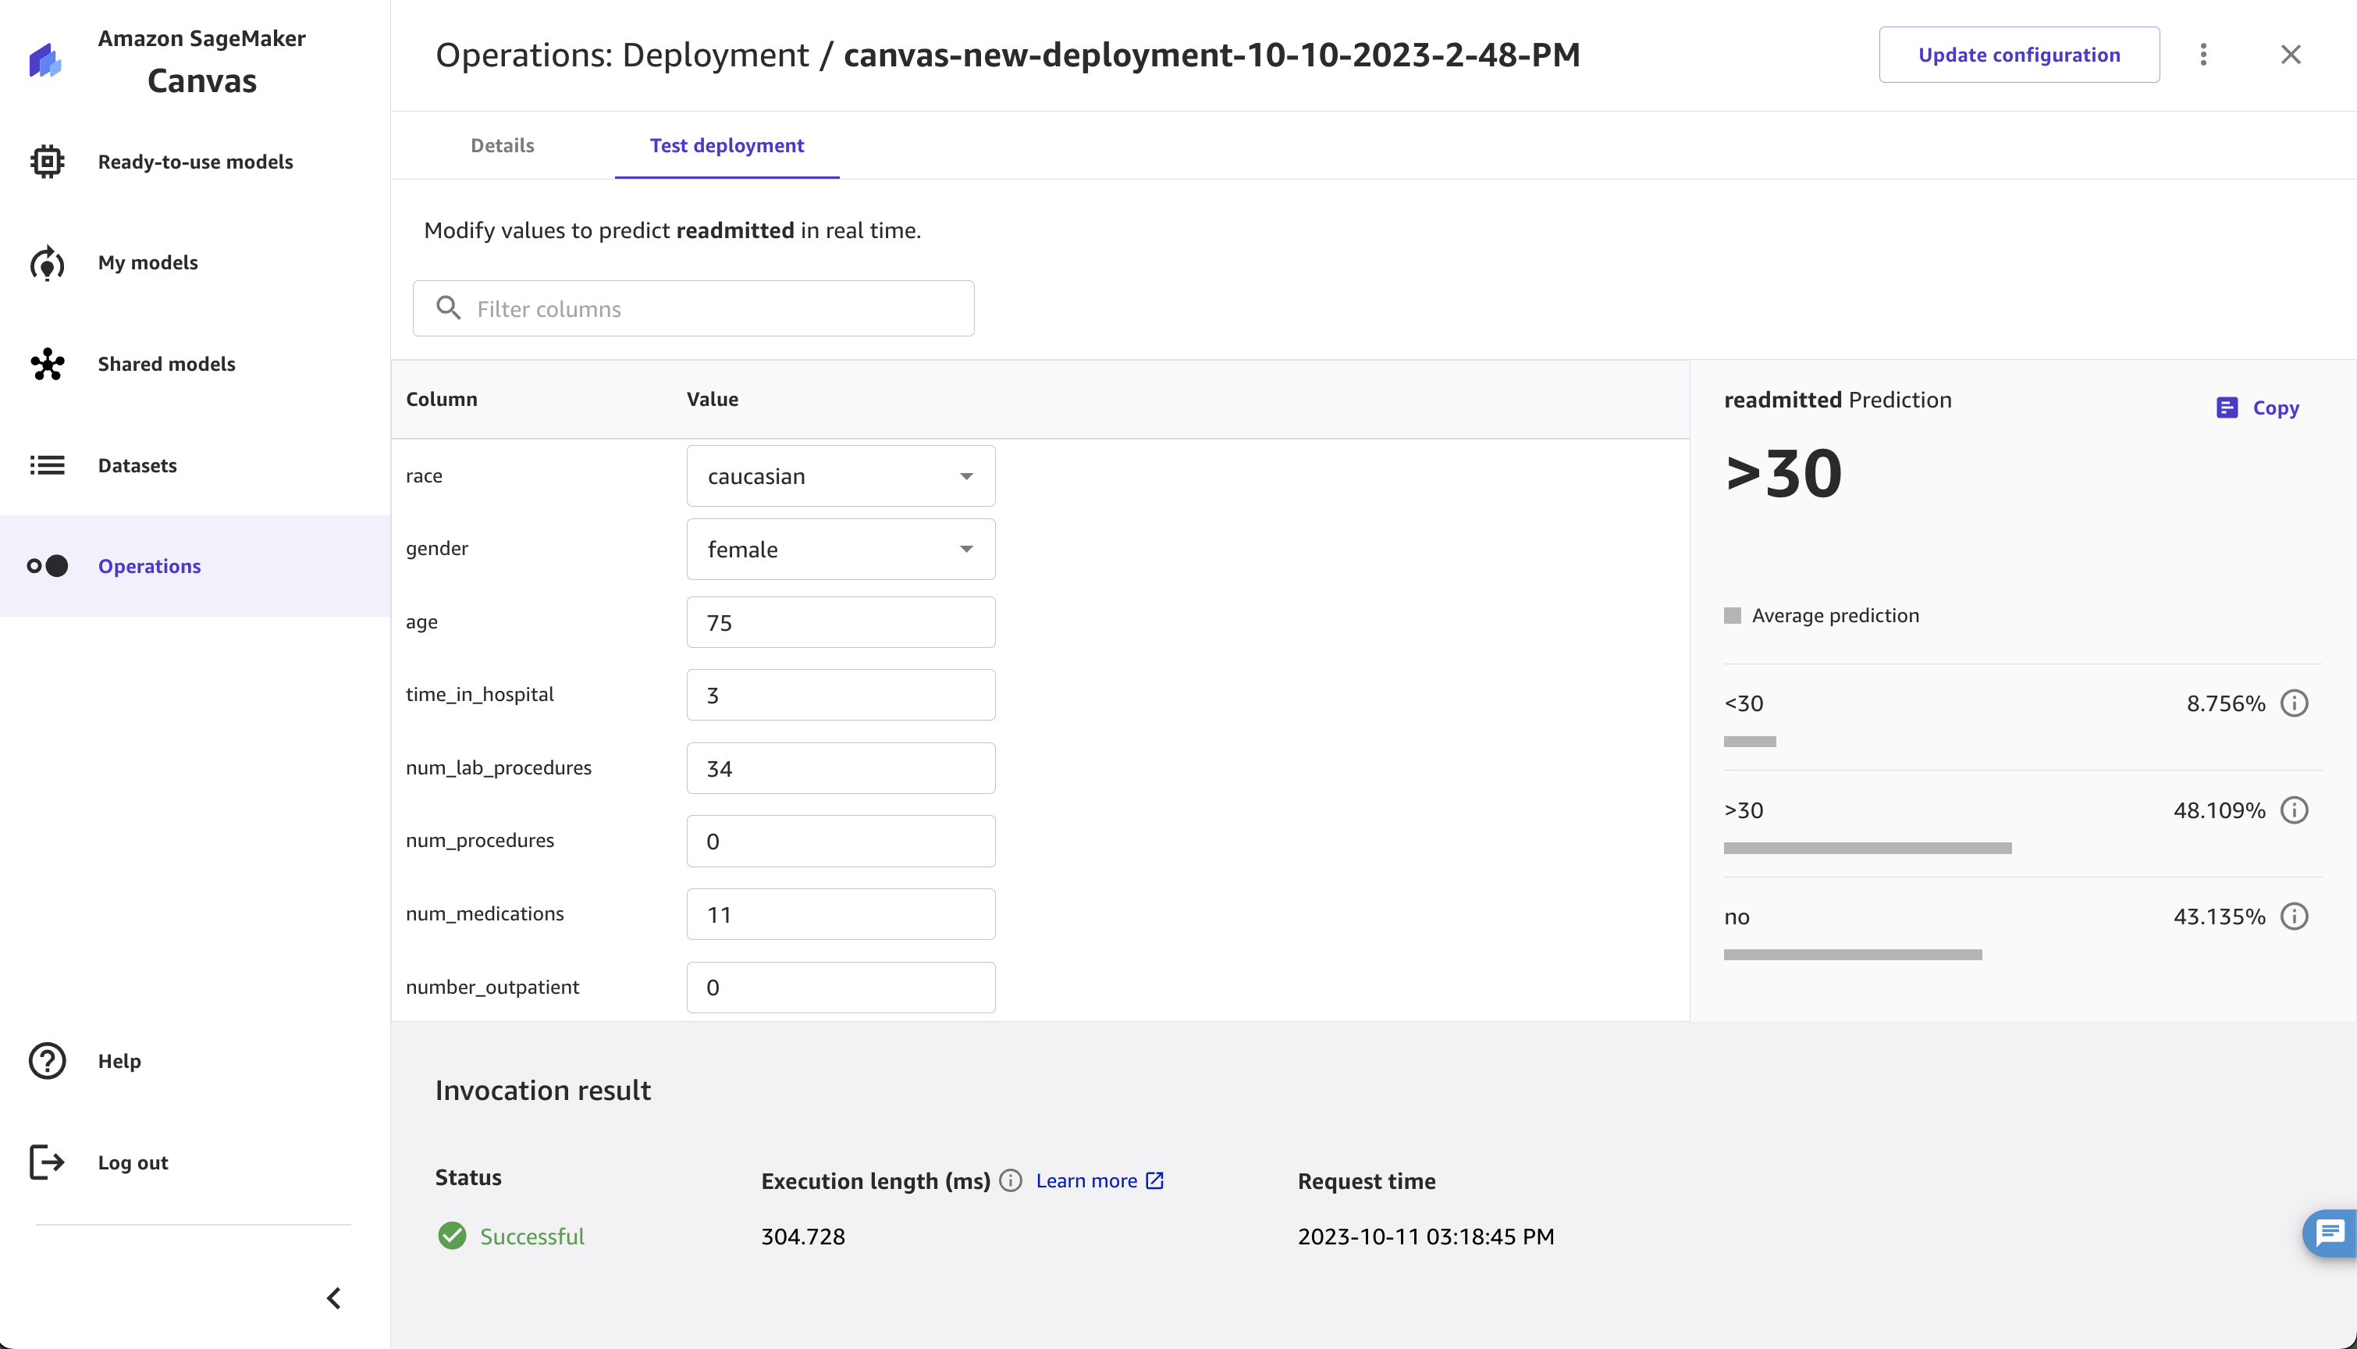Click the Copy prediction result button
This screenshot has width=2357, height=1349.
pyautogui.click(x=2258, y=405)
